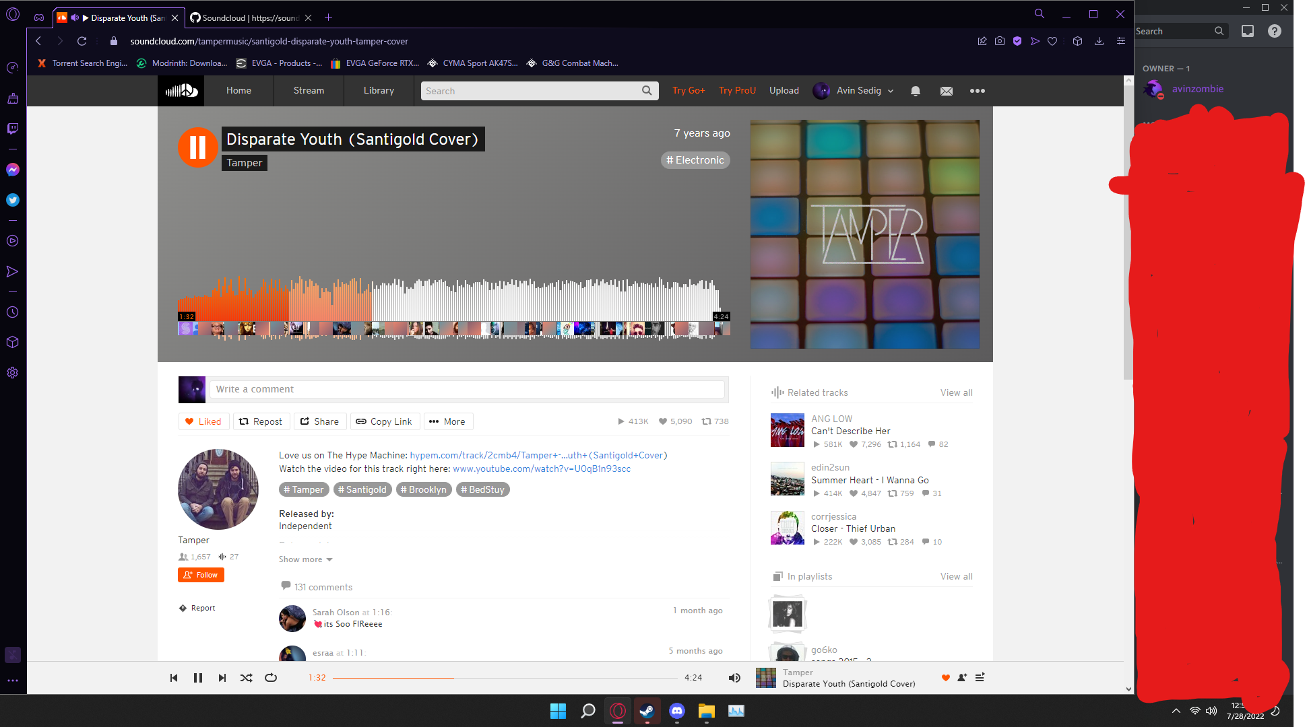1307x727 pixels.
Task: Open the More dropdown under the track
Action: 448,421
